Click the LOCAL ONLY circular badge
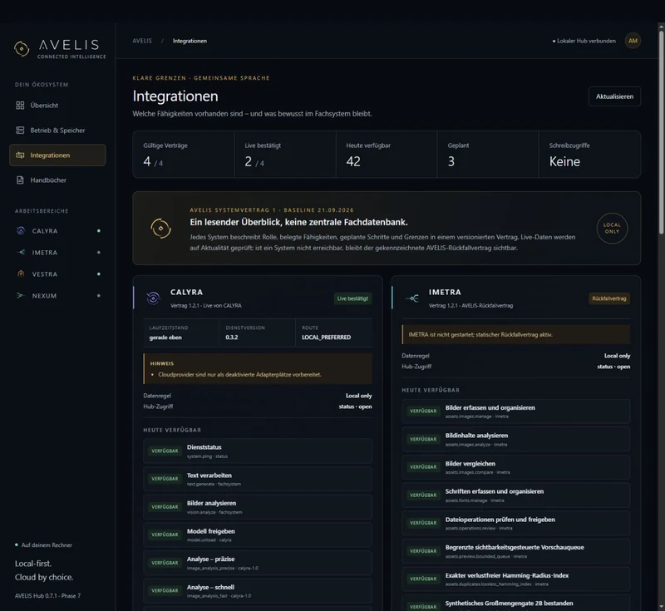The height and width of the screenshot is (611, 665). 612,229
